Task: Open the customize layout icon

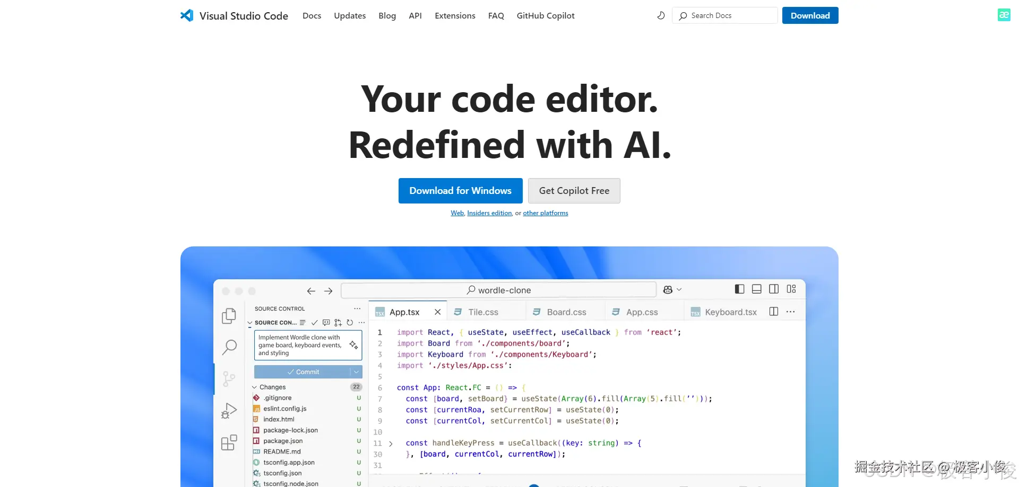Action: click(x=791, y=289)
